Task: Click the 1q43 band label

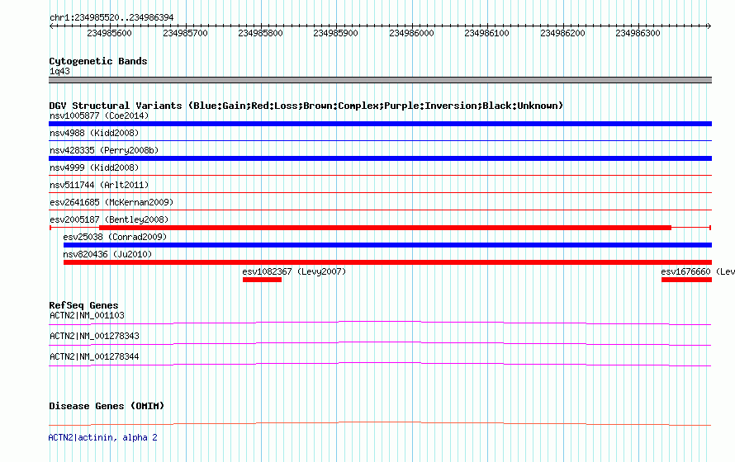Action: pos(59,71)
